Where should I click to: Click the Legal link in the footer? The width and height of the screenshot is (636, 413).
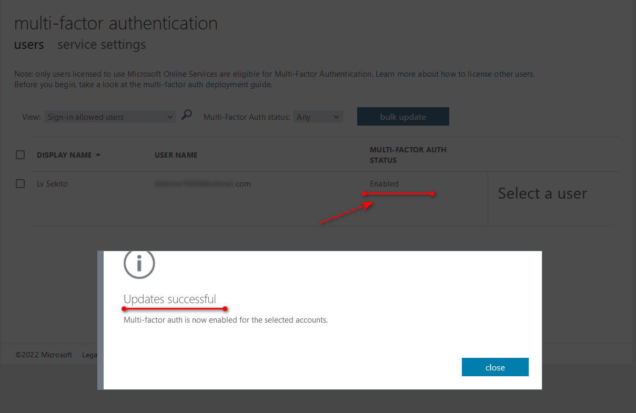(x=89, y=355)
